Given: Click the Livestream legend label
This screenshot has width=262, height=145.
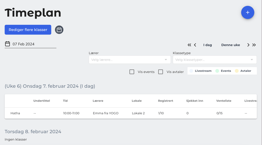Looking at the screenshot, I should tap(203, 71).
